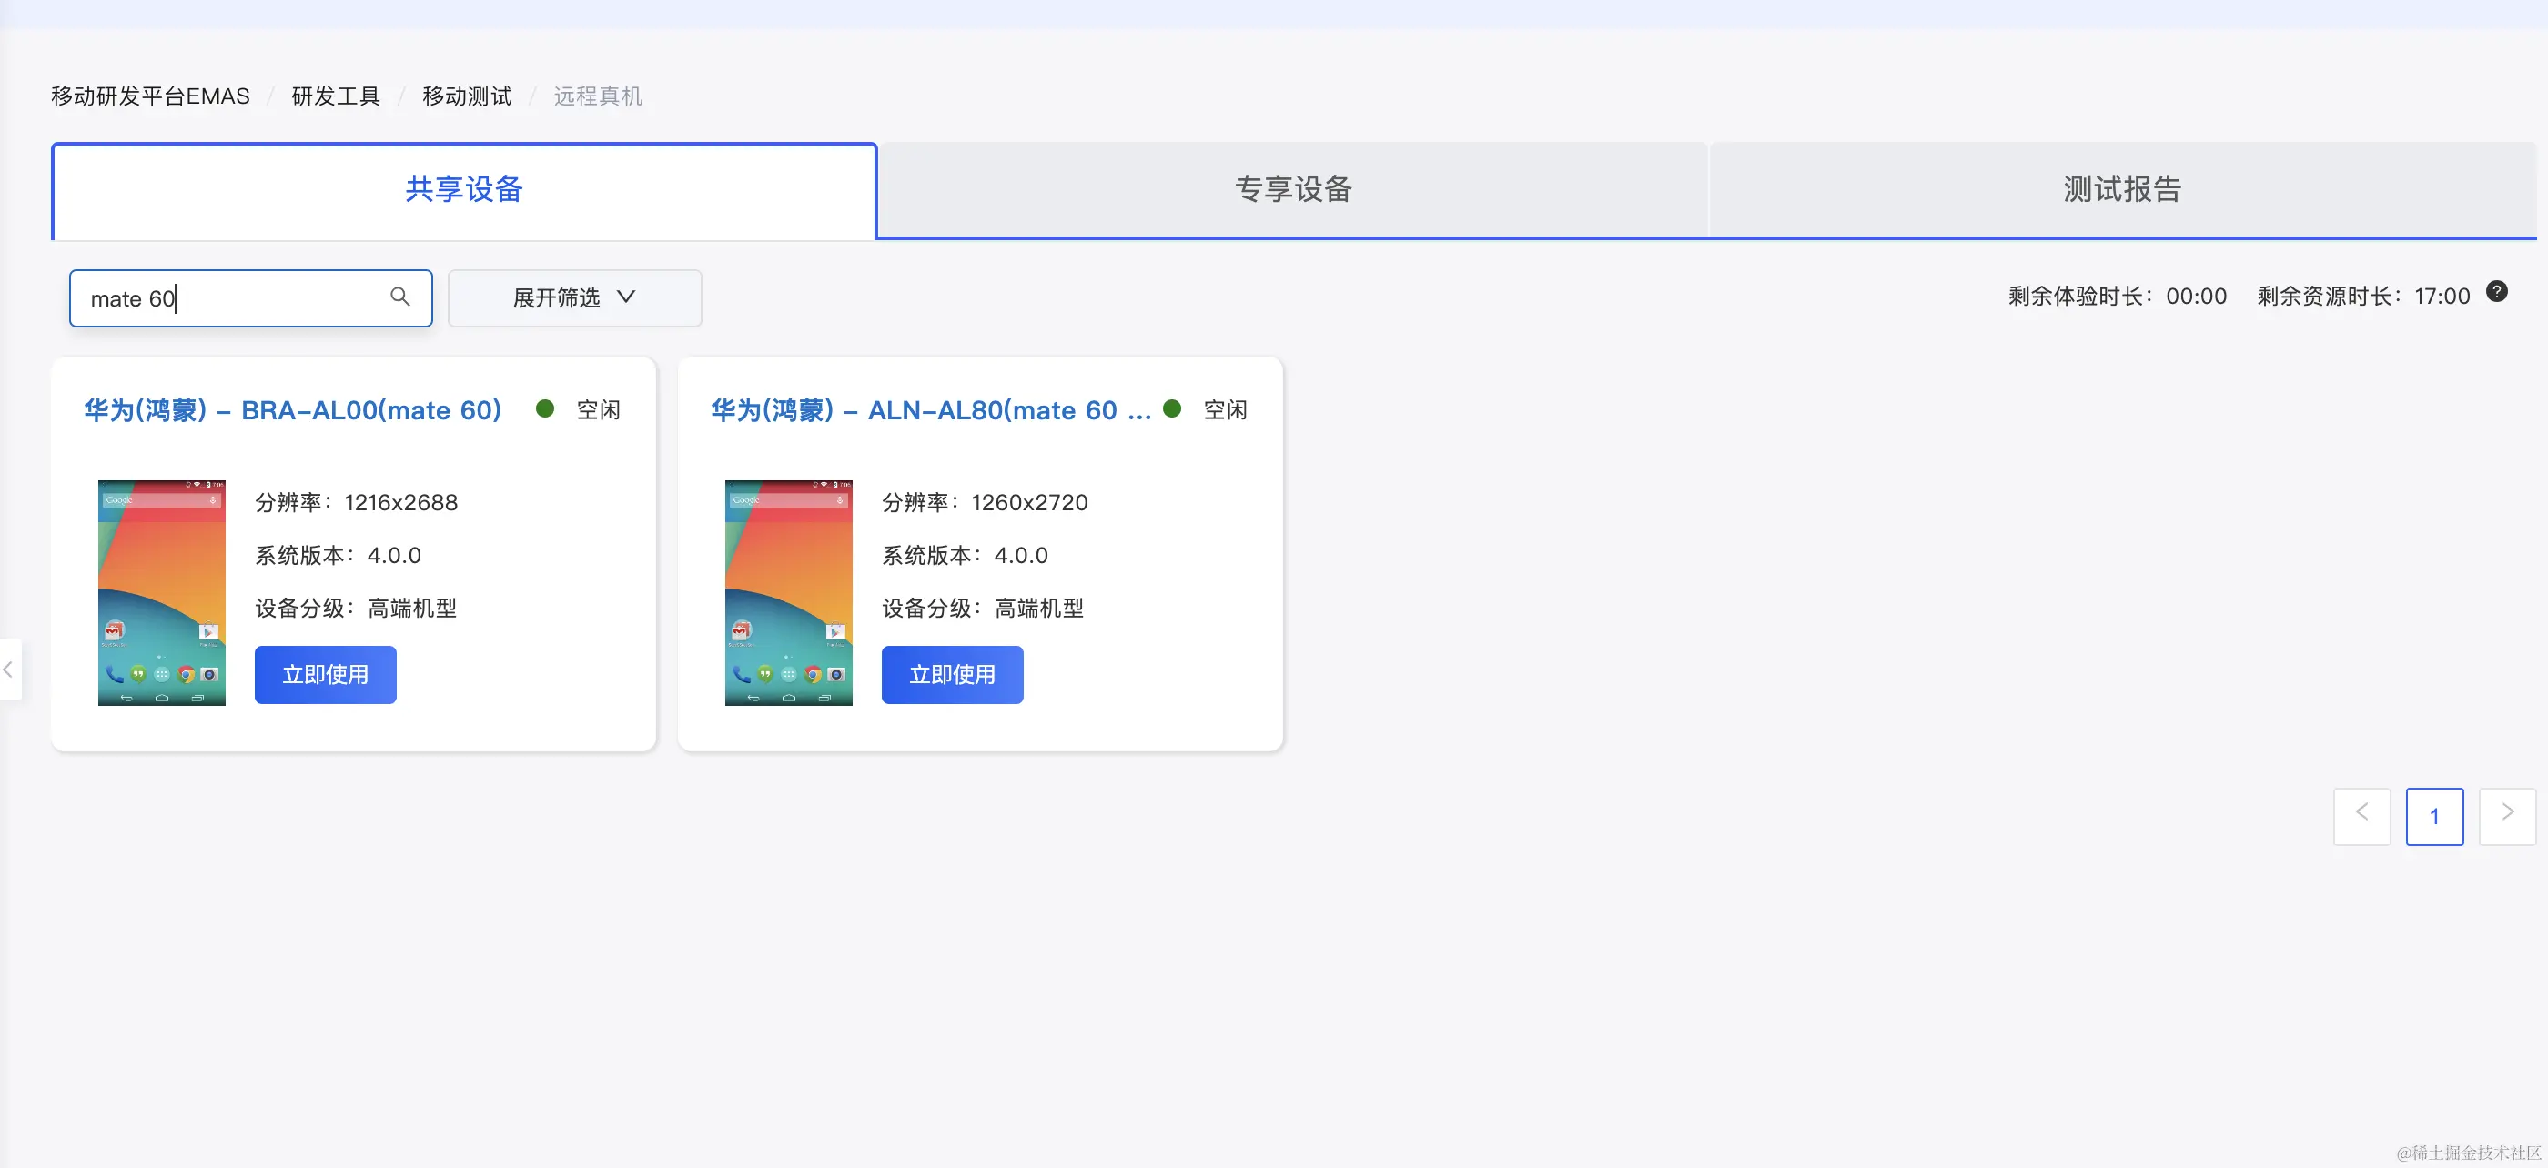This screenshot has width=2548, height=1168.
Task: Open the BRA-AL00 phone screen preview
Action: (161, 592)
